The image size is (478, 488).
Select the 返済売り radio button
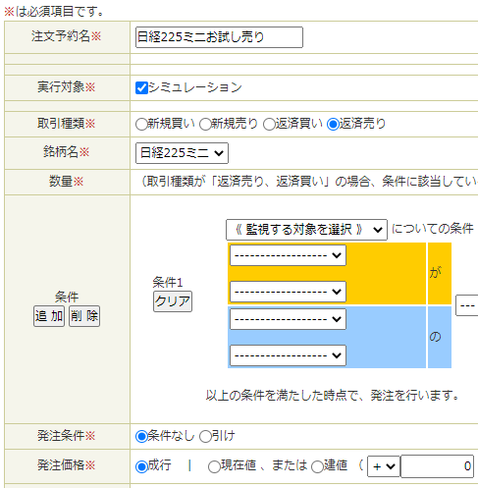pos(333,125)
